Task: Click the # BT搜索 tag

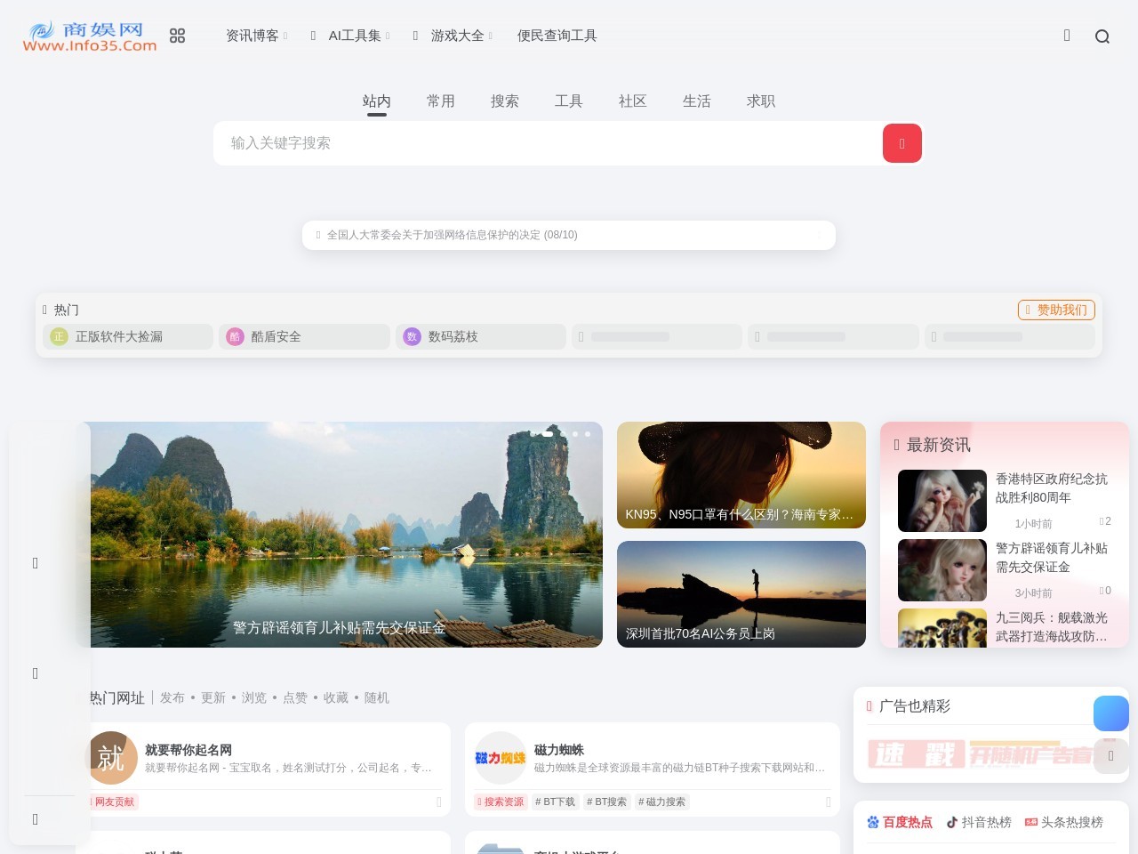Action: tap(607, 802)
